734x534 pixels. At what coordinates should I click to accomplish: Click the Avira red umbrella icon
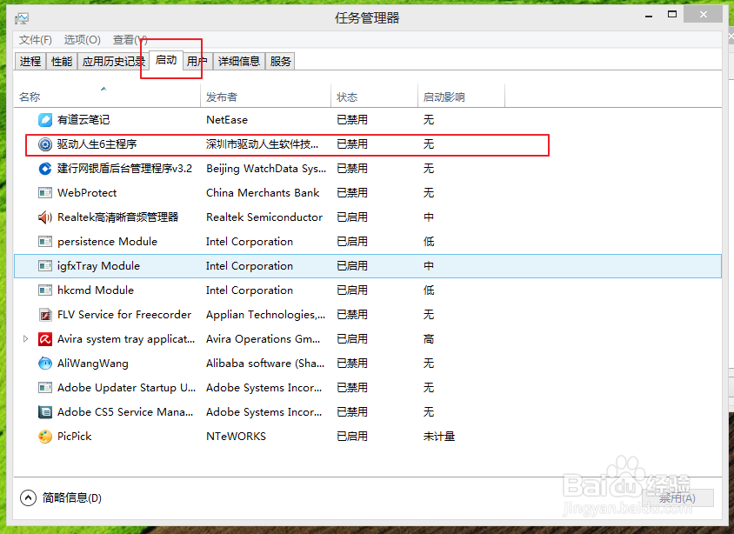[45, 339]
